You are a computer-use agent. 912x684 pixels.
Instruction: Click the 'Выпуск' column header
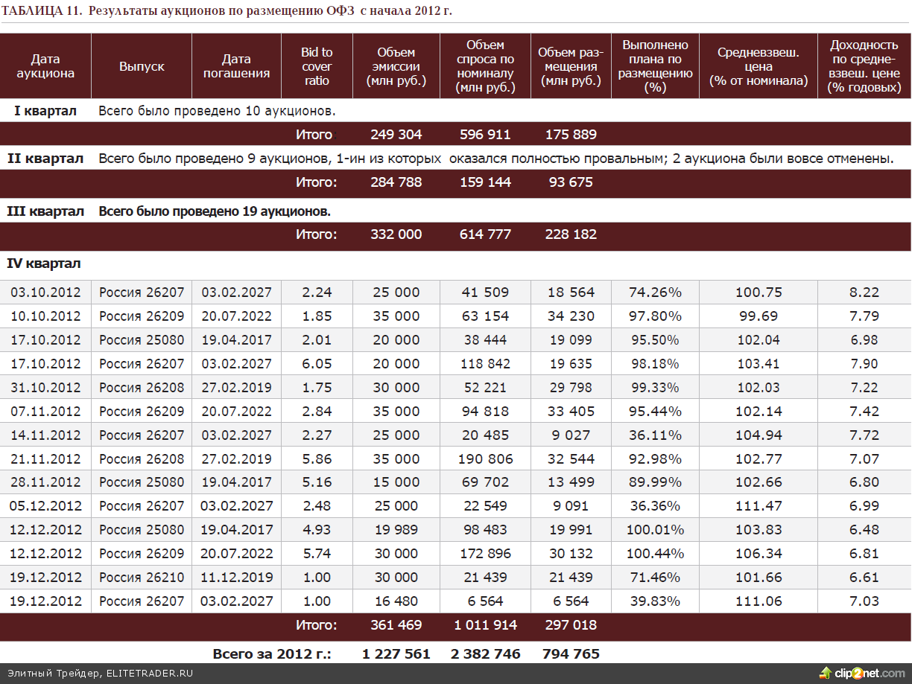tap(142, 66)
